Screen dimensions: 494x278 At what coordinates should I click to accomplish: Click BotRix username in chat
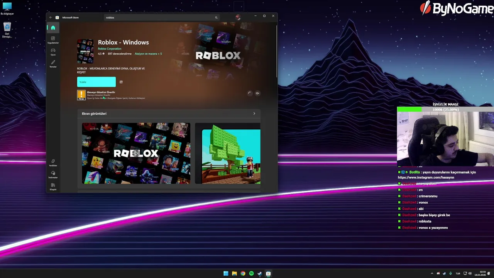point(414,172)
